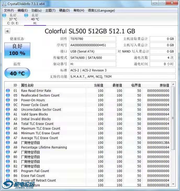Click the drive letter field H:
This screenshot has height=191, width=180.
click(93, 64)
